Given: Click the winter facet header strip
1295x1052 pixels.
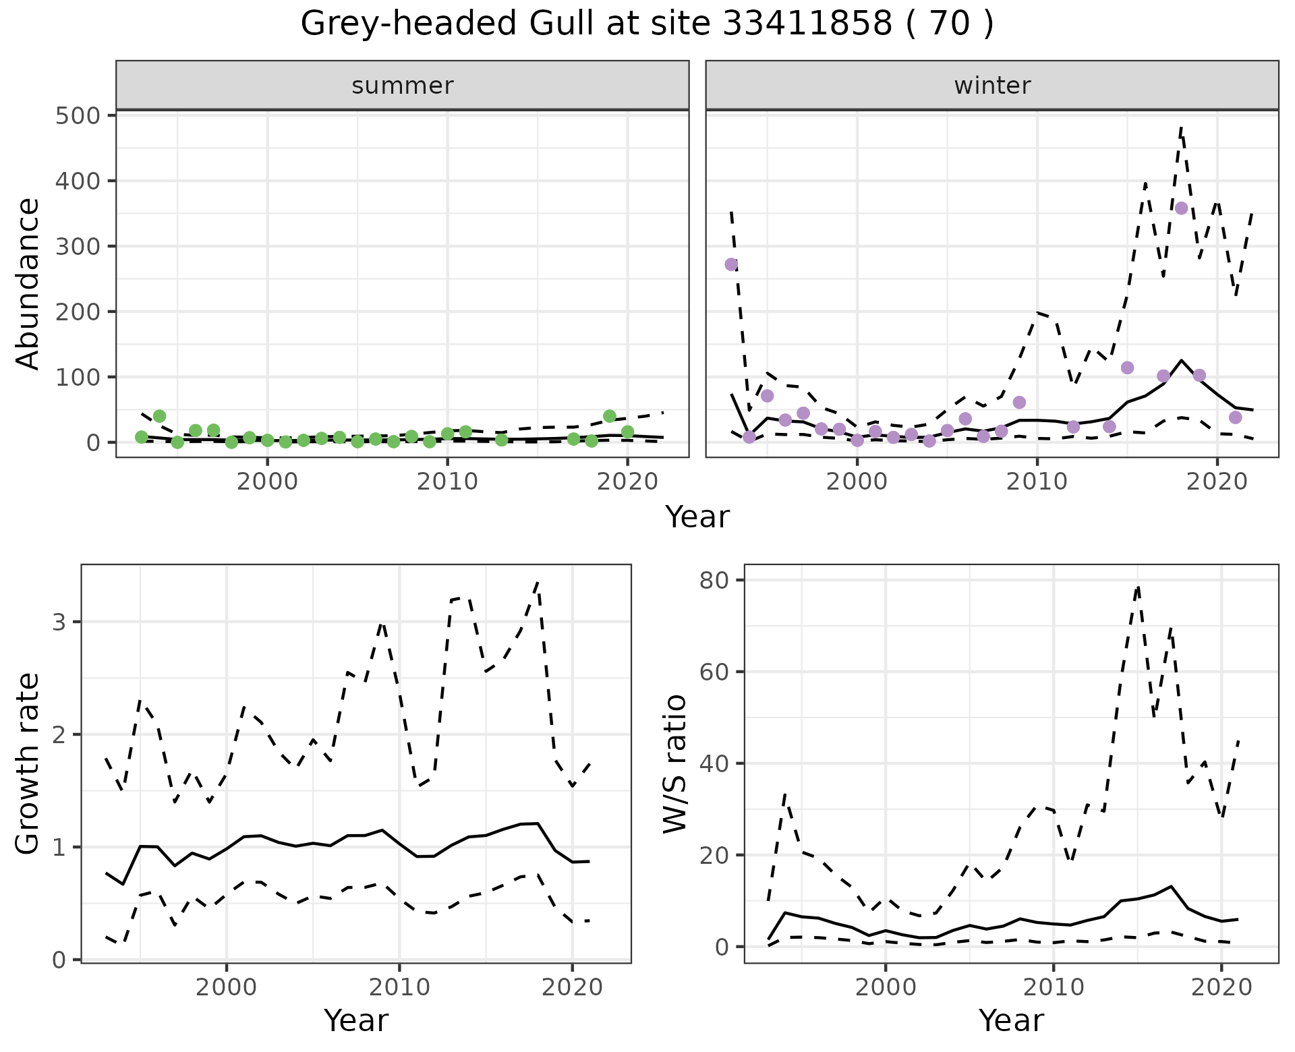Looking at the screenshot, I should pos(991,86).
